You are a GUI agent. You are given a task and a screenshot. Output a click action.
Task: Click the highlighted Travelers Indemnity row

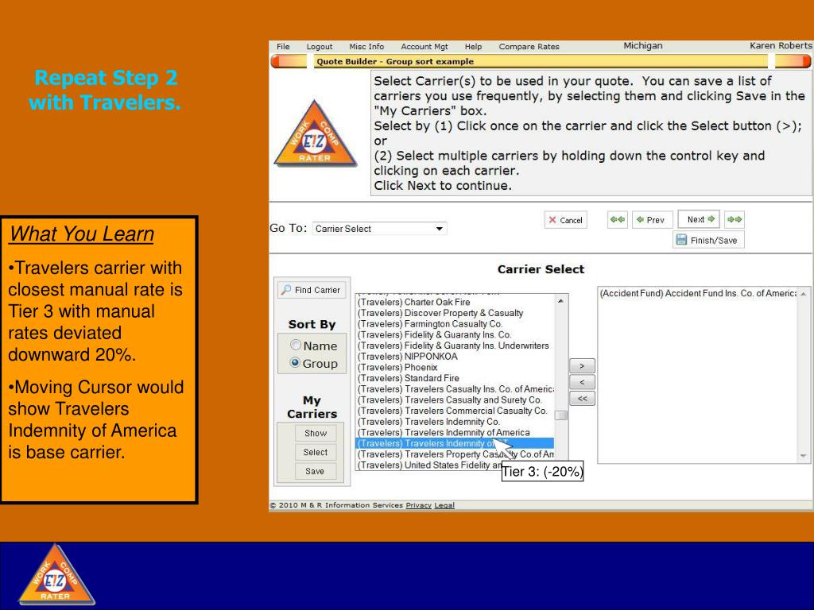coord(455,443)
